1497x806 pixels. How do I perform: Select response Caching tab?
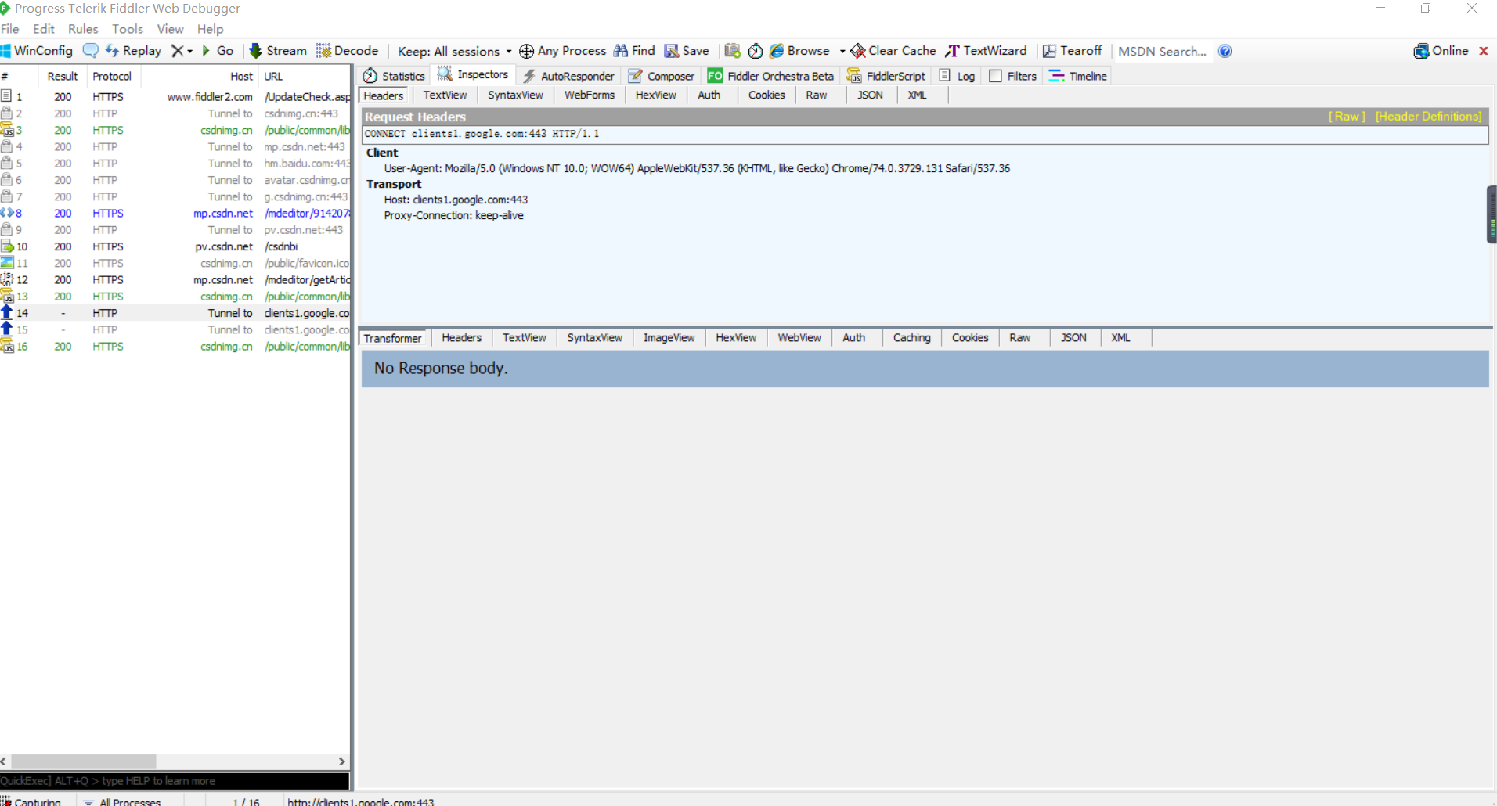tap(912, 338)
